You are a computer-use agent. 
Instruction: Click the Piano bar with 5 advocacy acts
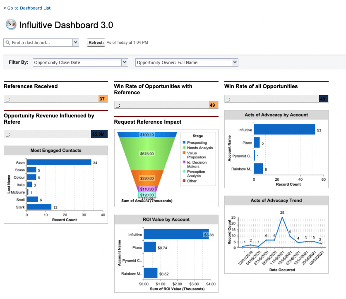pyautogui.click(x=257, y=142)
